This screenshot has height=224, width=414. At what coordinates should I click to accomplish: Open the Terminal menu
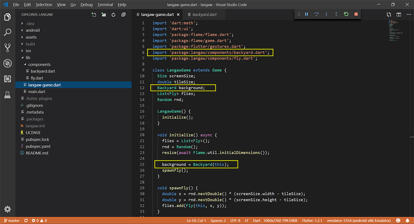click(x=105, y=4)
